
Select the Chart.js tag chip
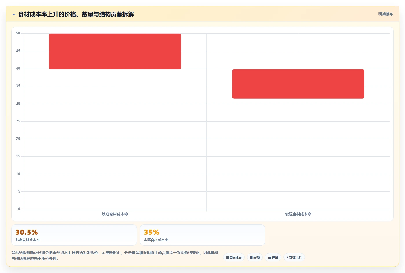pos(234,257)
